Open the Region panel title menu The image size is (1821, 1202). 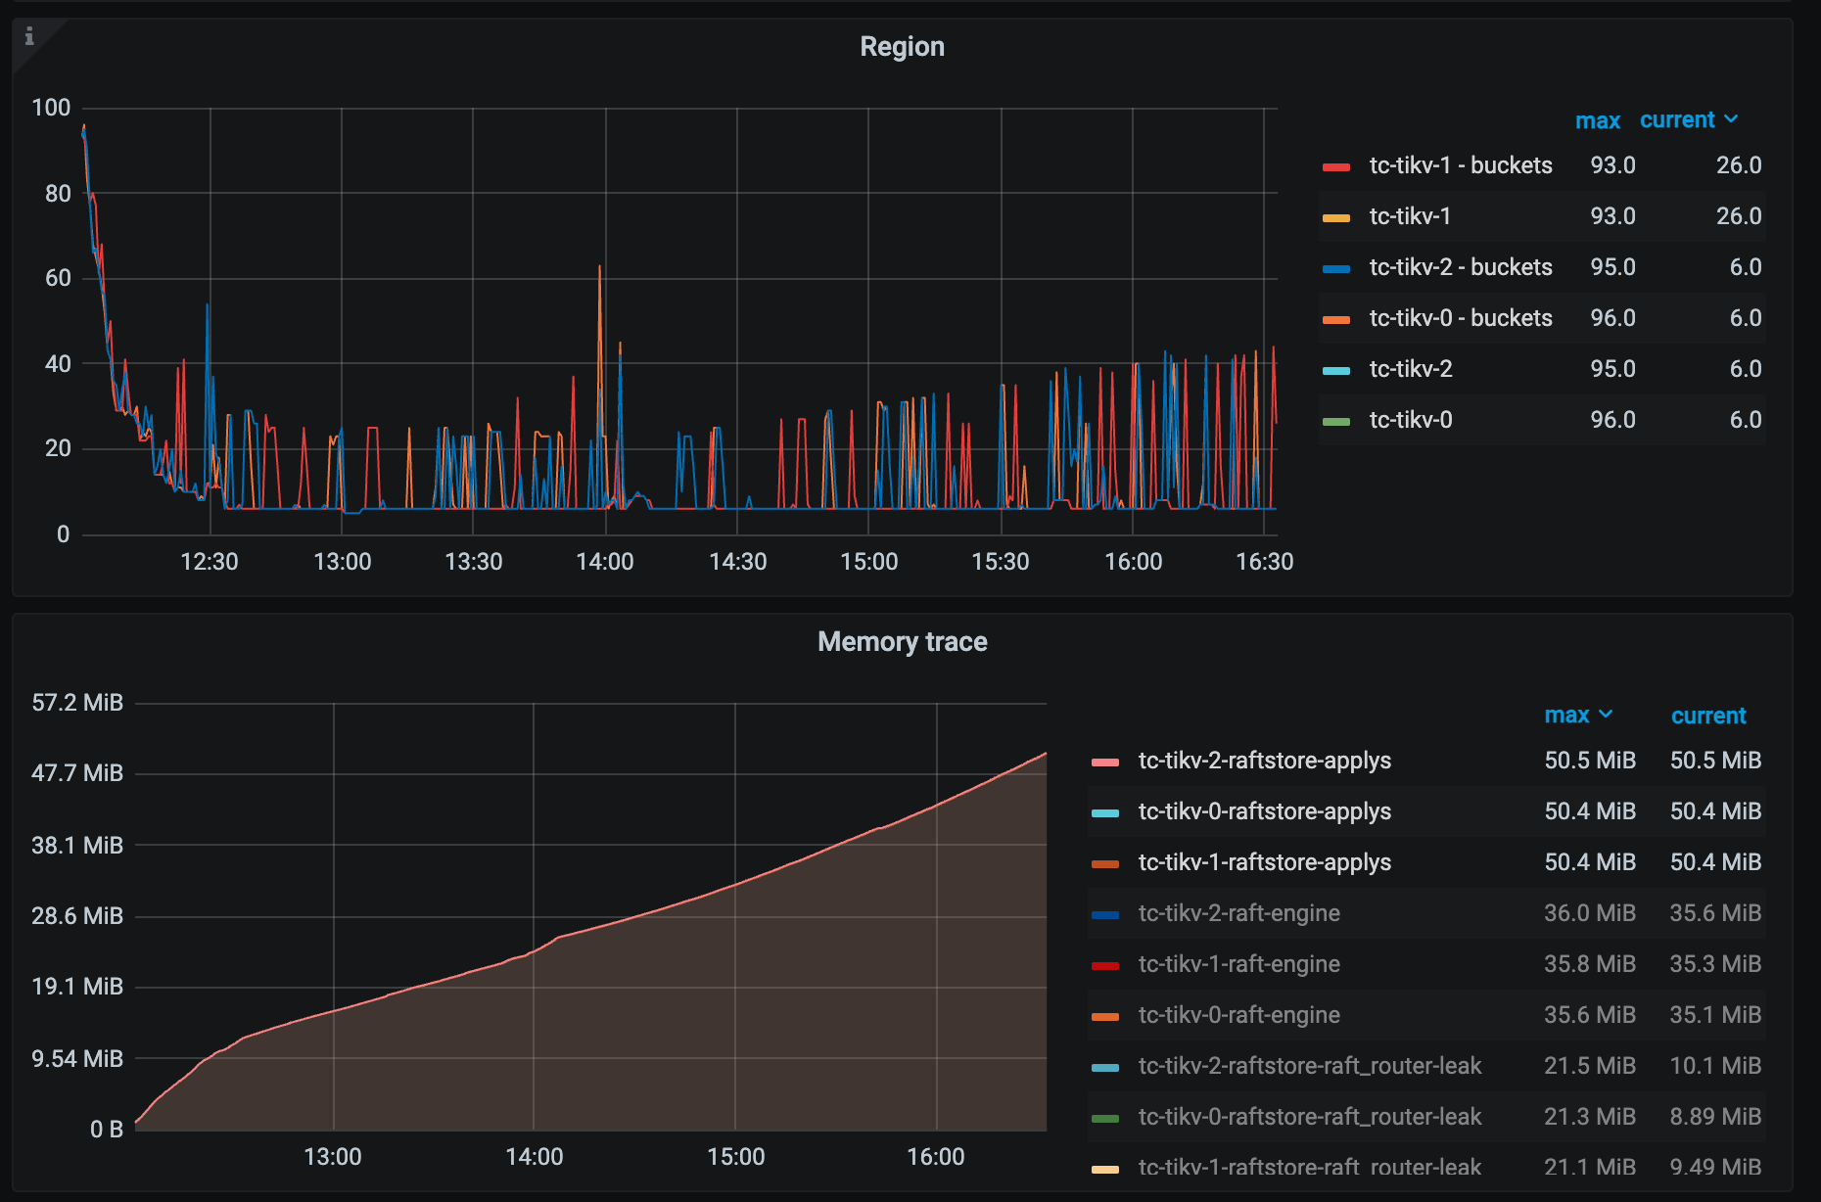902,46
